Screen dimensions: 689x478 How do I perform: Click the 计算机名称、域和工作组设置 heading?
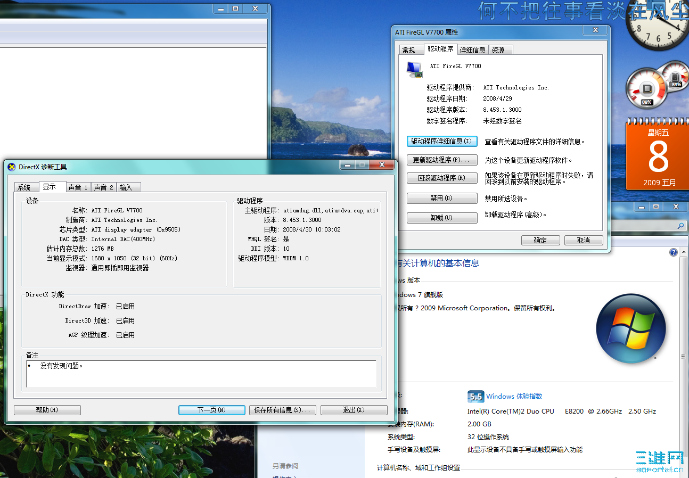click(419, 467)
